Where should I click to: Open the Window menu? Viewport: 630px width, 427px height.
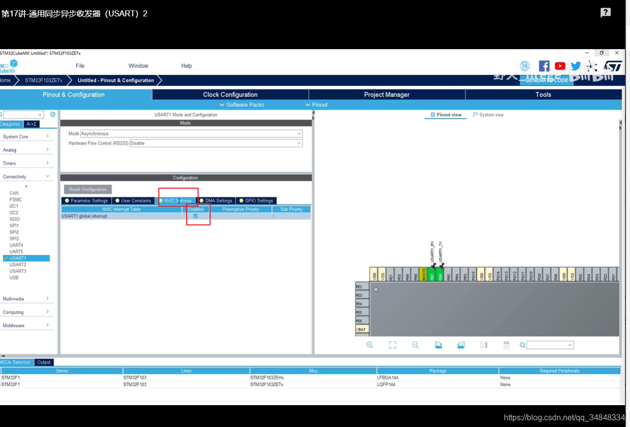click(139, 66)
